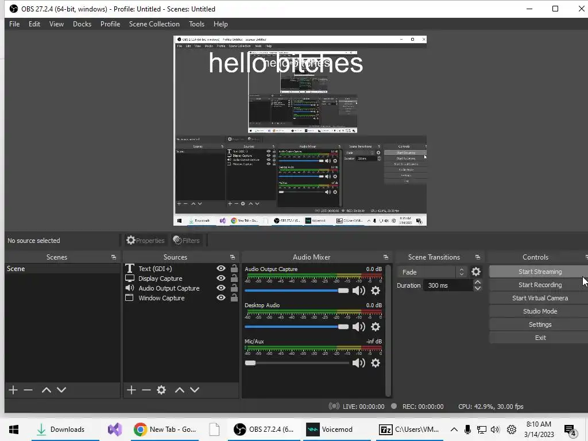The width and height of the screenshot is (588, 441).
Task: Select the Window Capture source icon
Action: 129,298
